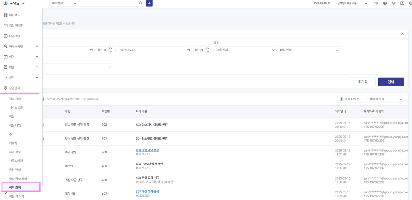Open 타임라인 from the sidebar
The image size is (412, 200).
[21, 36]
